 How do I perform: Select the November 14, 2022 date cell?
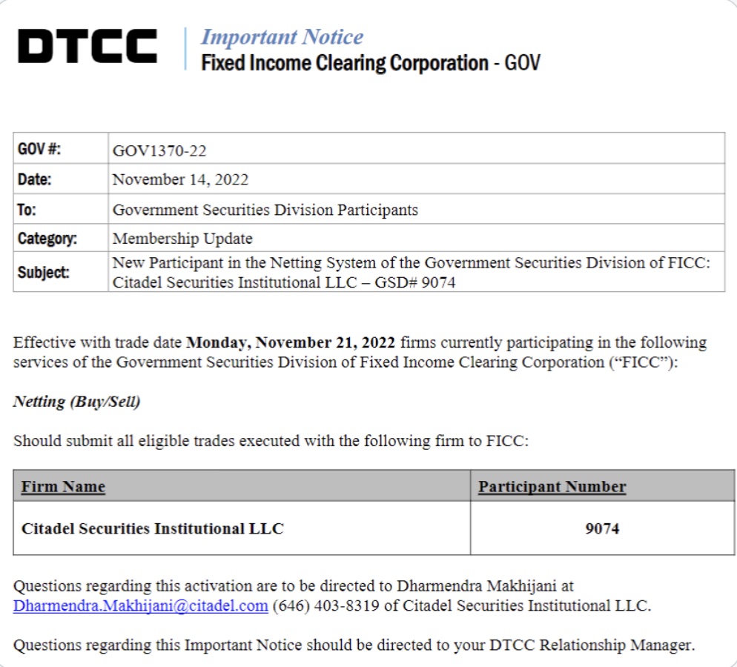click(x=180, y=180)
